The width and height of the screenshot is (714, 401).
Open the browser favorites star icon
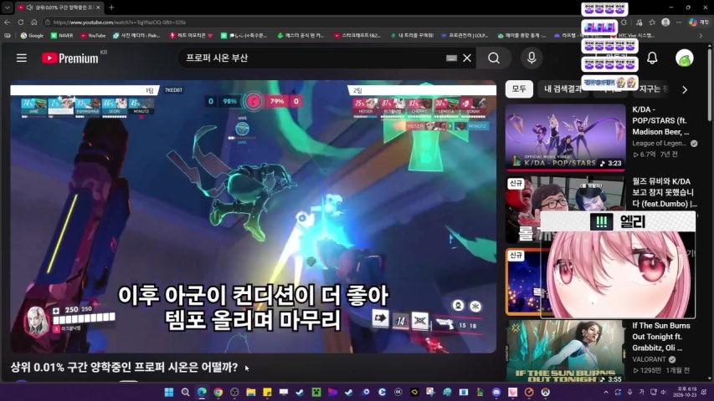652,23
